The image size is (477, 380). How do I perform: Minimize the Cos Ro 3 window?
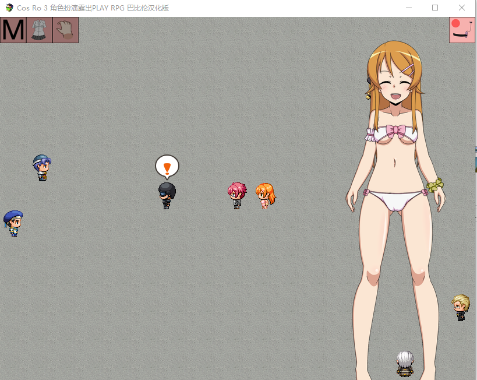[409, 8]
